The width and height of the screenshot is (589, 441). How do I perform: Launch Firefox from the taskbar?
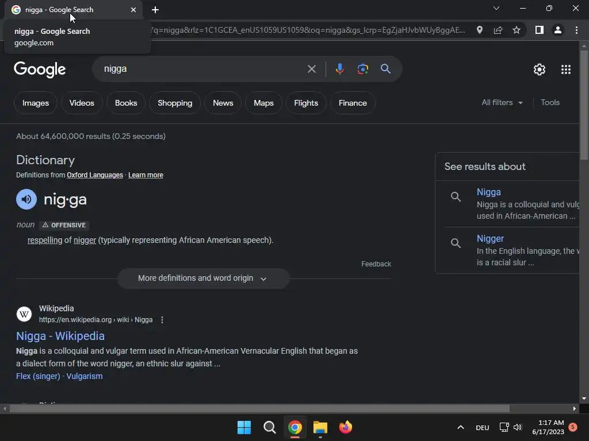pos(346,427)
